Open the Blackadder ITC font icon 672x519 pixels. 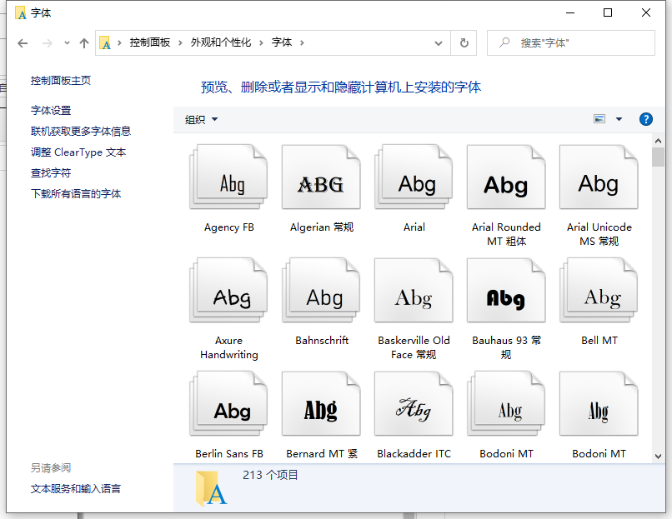414,404
